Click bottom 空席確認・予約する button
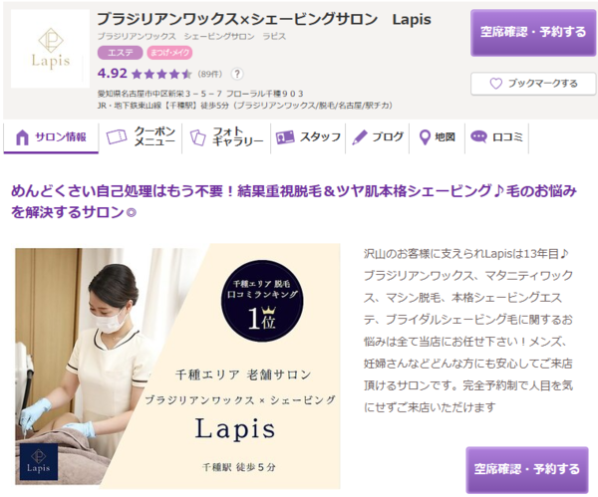 527,469
